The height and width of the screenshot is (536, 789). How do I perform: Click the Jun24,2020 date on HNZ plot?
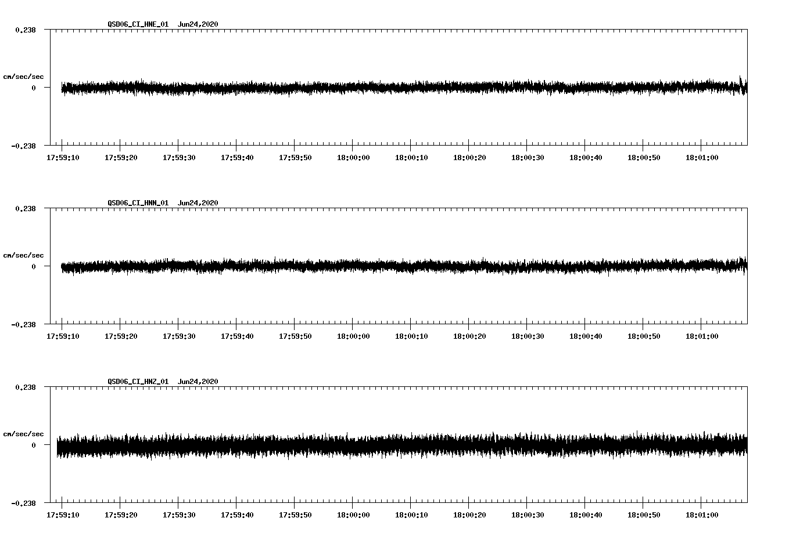coord(198,382)
